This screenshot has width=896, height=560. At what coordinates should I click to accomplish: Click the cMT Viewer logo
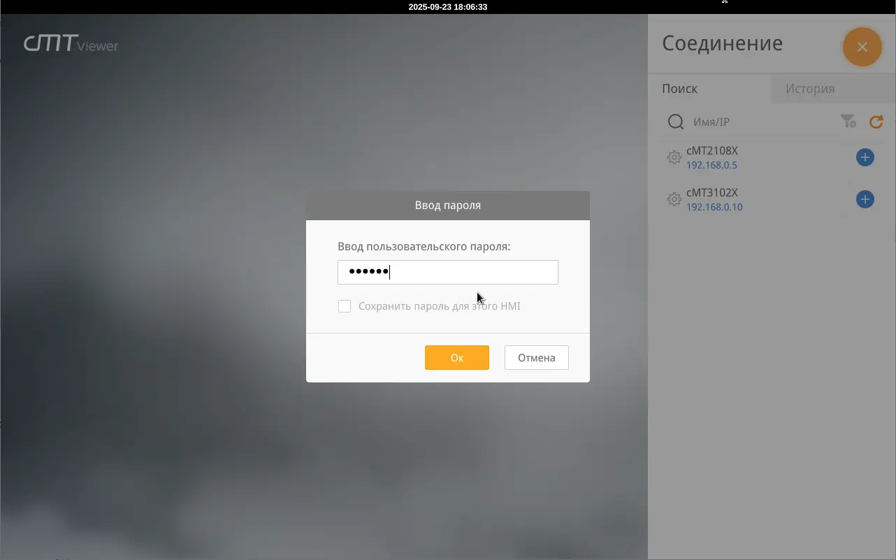point(71,44)
